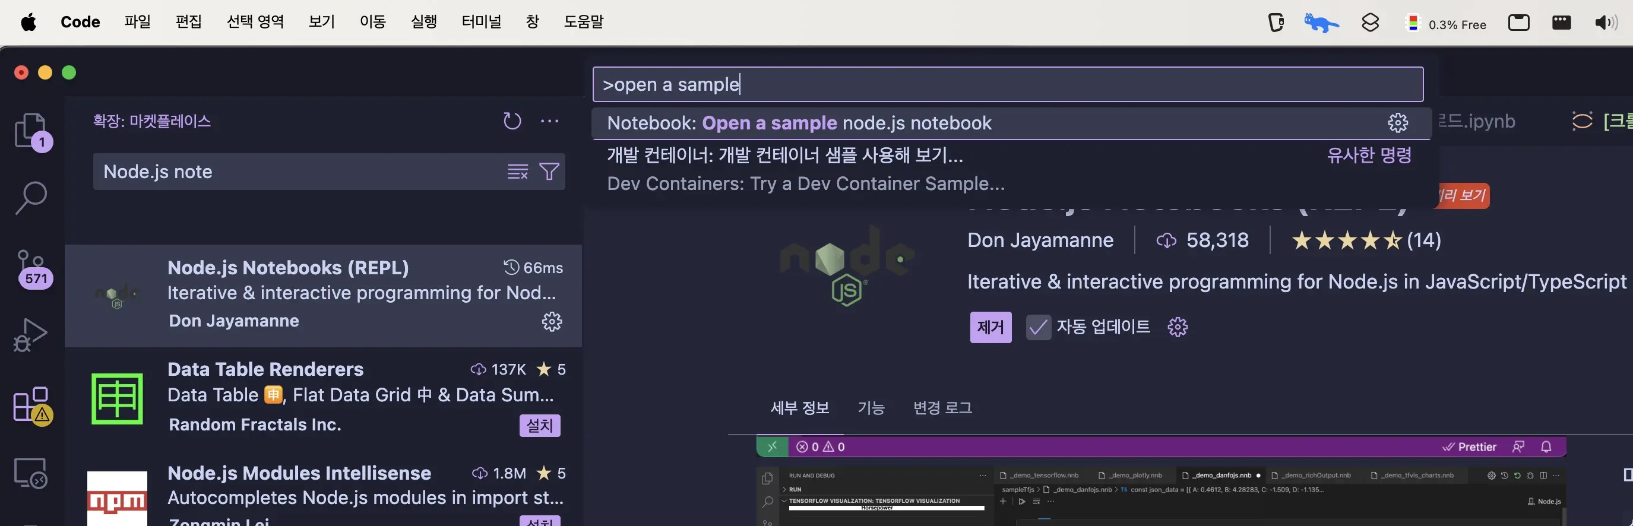Screen dimensions: 1633x526
Task: Switch to the 세부 정보 tab
Action: [799, 407]
